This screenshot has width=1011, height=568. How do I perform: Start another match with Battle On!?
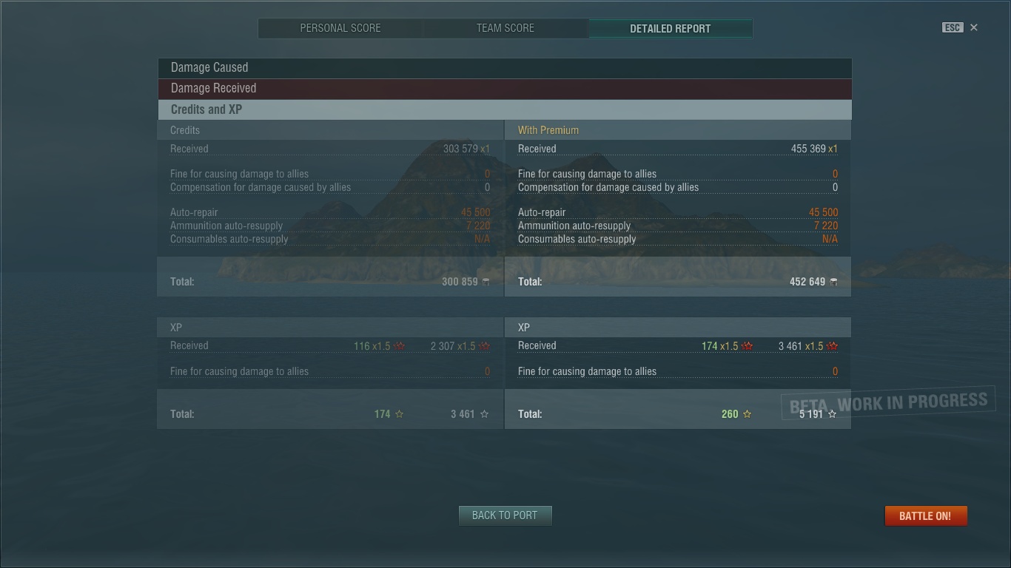(x=926, y=515)
